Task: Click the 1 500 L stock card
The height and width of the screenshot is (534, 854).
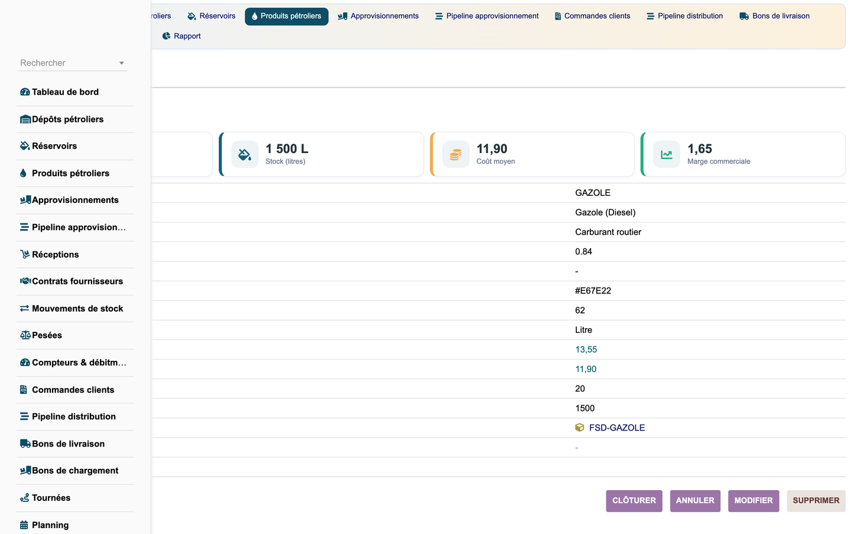Action: [x=322, y=154]
